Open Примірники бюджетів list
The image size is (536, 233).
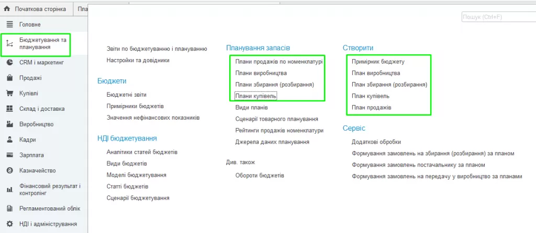click(135, 106)
